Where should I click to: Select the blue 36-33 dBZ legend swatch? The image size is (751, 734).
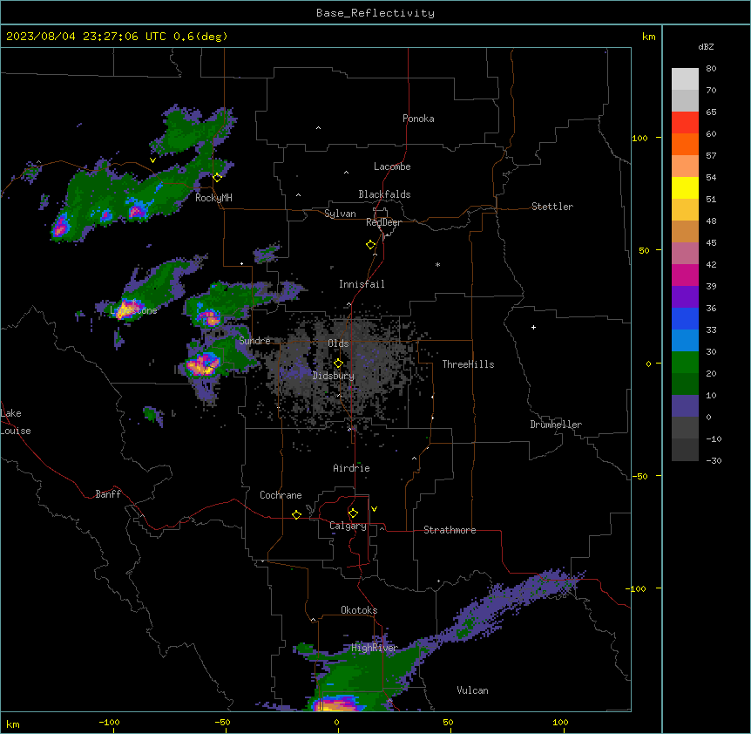685,318
